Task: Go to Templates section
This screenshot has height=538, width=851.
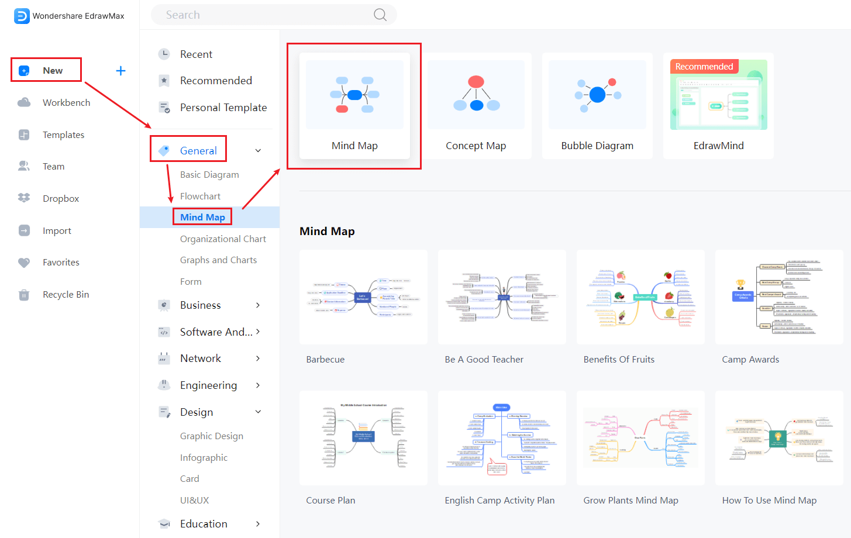Action: [63, 134]
